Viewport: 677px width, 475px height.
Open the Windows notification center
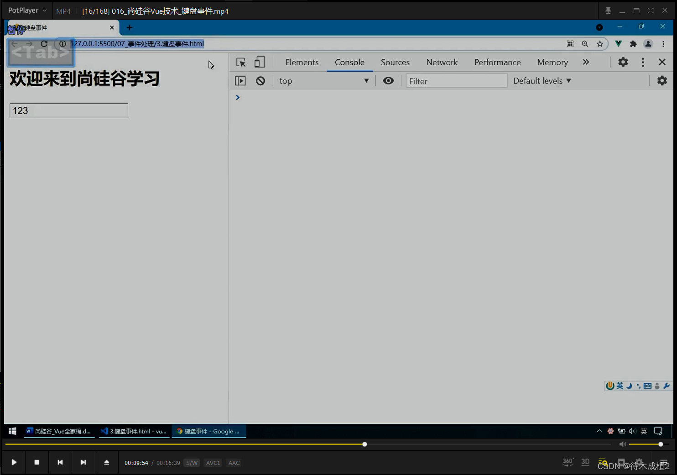658,431
